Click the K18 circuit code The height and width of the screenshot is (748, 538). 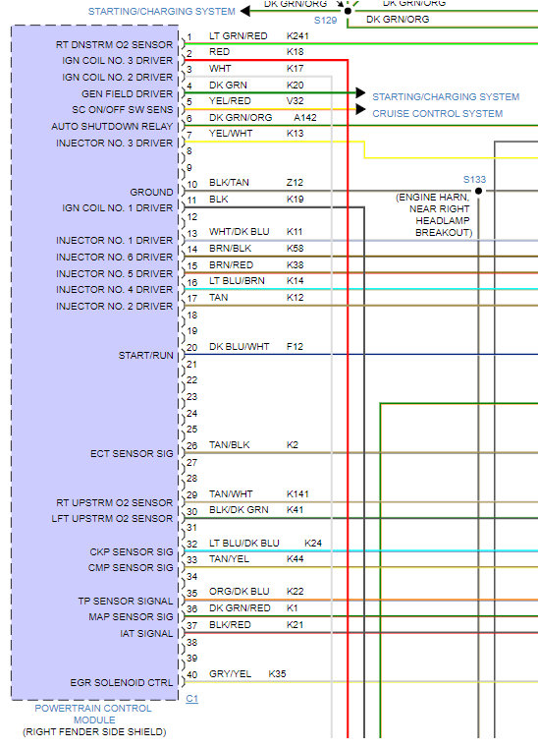[295, 51]
